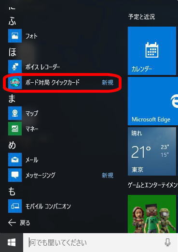Activate the Cortana microphone icon
Image resolution: width=178 pixels, height=252 pixels.
pyautogui.click(x=167, y=242)
